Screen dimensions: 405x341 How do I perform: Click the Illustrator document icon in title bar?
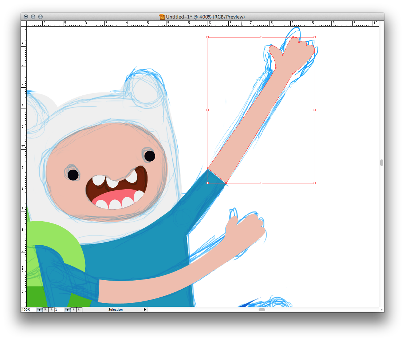(x=162, y=17)
